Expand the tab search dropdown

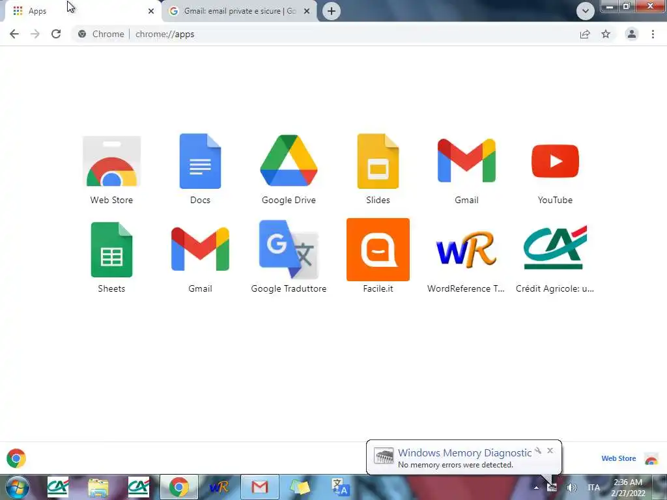coord(586,11)
